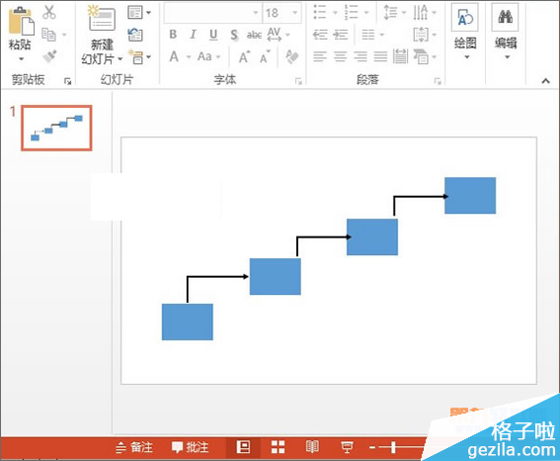Open the font size 18 dropdown
560x461 pixels.
tap(295, 13)
